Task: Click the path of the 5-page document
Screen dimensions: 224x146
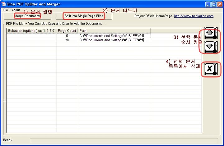Action: pos(113,36)
